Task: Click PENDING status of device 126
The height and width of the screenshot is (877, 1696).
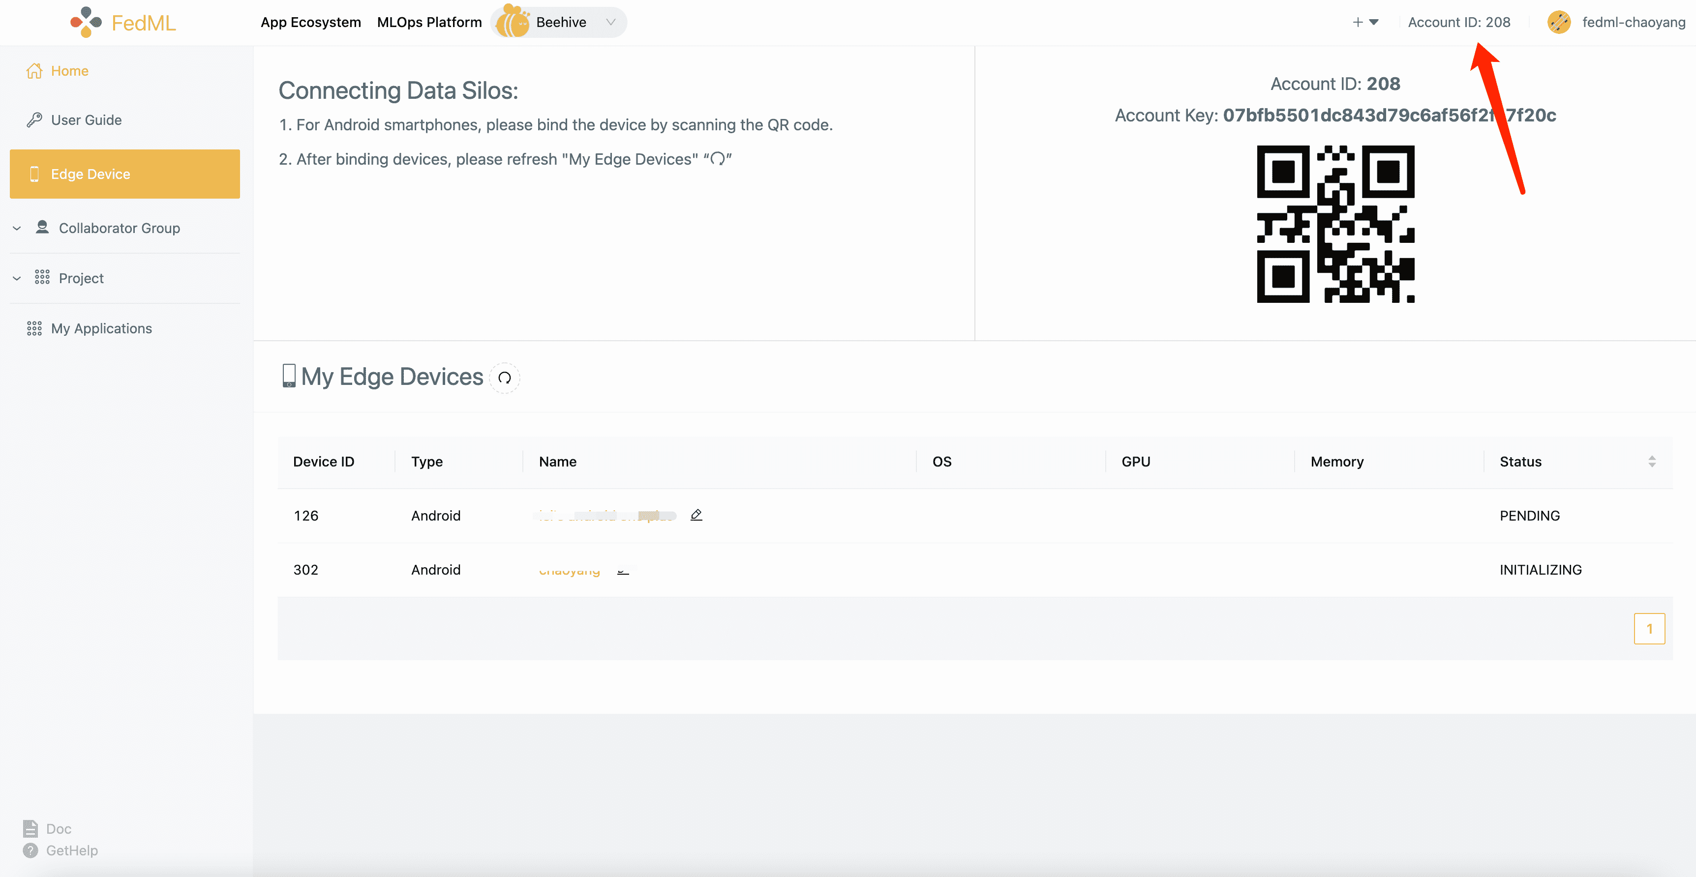Action: 1529,516
